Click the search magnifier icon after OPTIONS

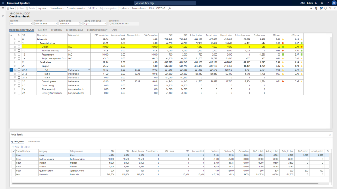[x=169, y=8]
